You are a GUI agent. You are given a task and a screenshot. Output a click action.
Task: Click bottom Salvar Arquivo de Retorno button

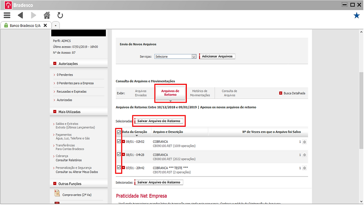[x=159, y=182]
